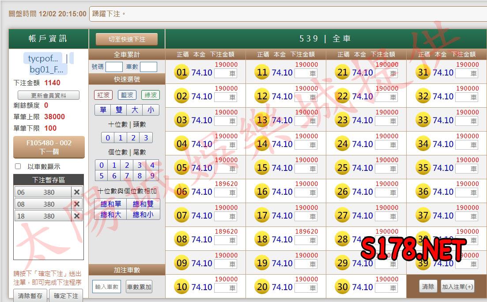This screenshot has height=302, width=487.
Task: Select yellow number ball 13
Action: tap(262, 120)
